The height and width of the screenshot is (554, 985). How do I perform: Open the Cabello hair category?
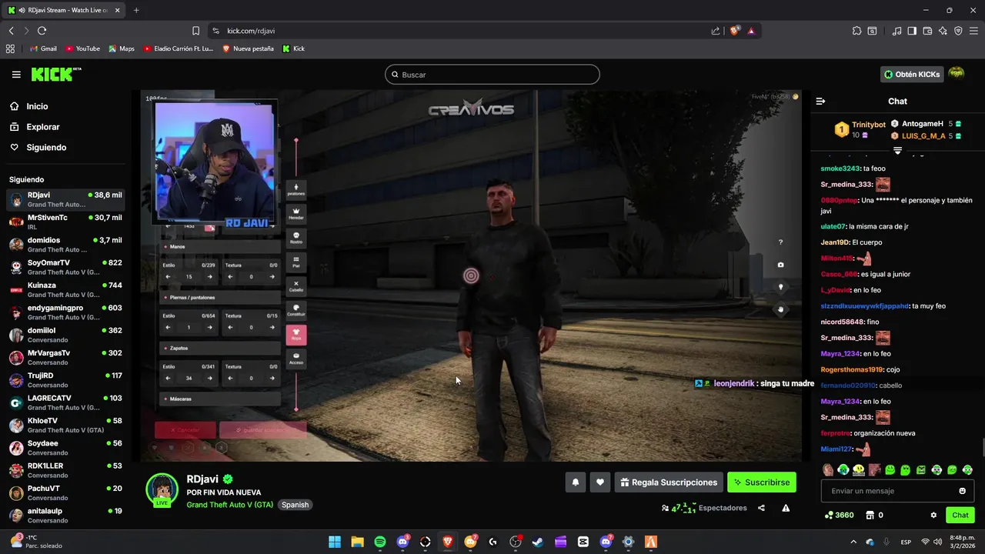click(x=296, y=286)
